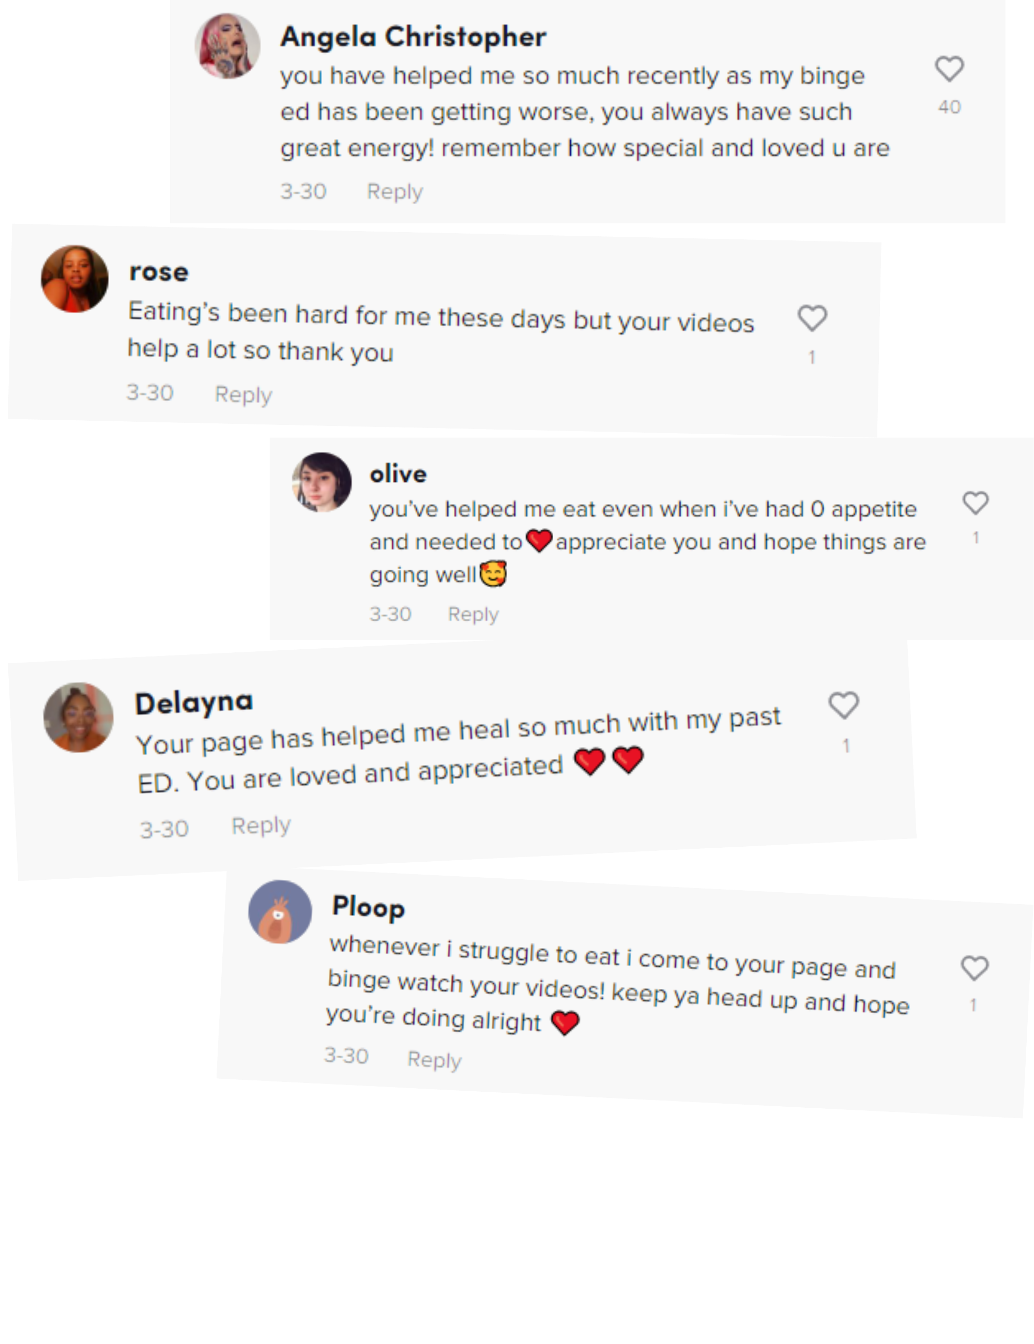Open Delayna's profile picture
The image size is (1034, 1344).
[x=78, y=717]
